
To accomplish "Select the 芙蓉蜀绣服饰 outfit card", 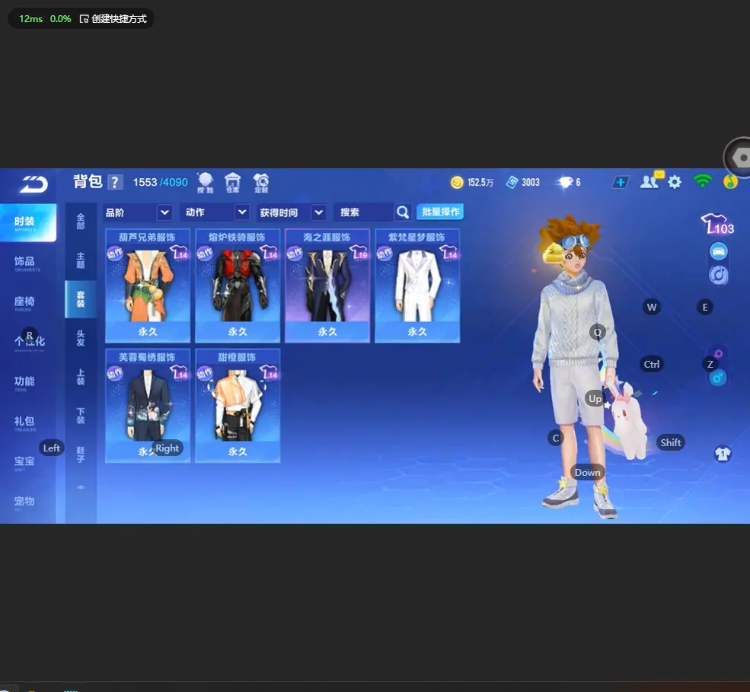I will pos(147,406).
